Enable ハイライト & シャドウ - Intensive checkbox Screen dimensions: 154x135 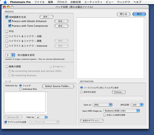pos(7,46)
